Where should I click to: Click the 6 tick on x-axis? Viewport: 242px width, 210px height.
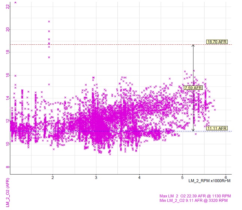225,177
